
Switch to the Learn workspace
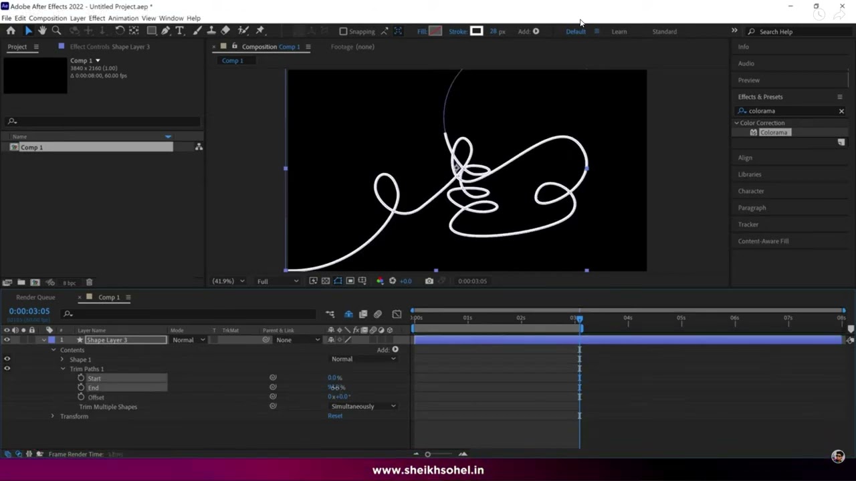(x=619, y=31)
